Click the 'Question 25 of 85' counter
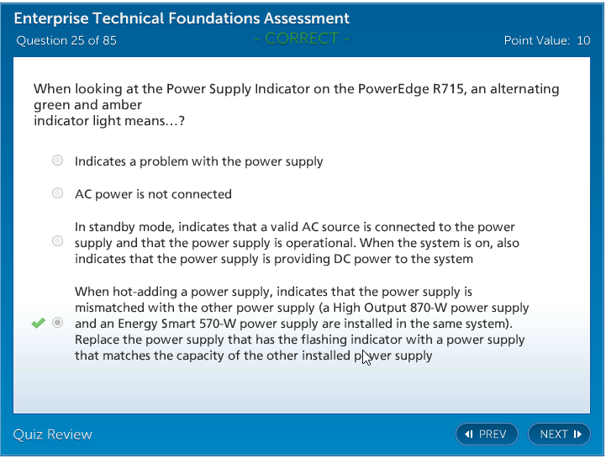 coord(66,40)
